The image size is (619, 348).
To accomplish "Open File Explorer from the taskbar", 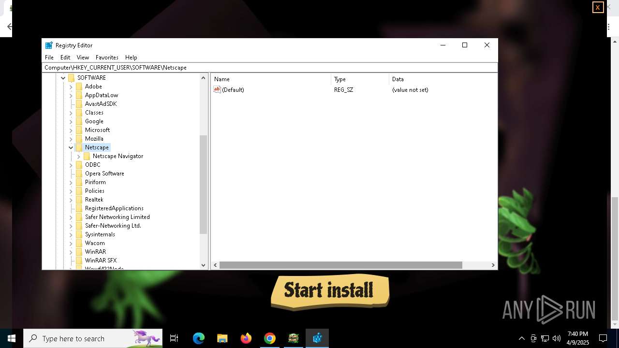I will (222, 338).
